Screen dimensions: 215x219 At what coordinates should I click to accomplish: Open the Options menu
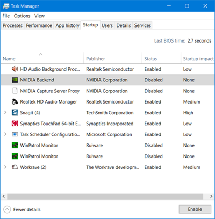22,16
